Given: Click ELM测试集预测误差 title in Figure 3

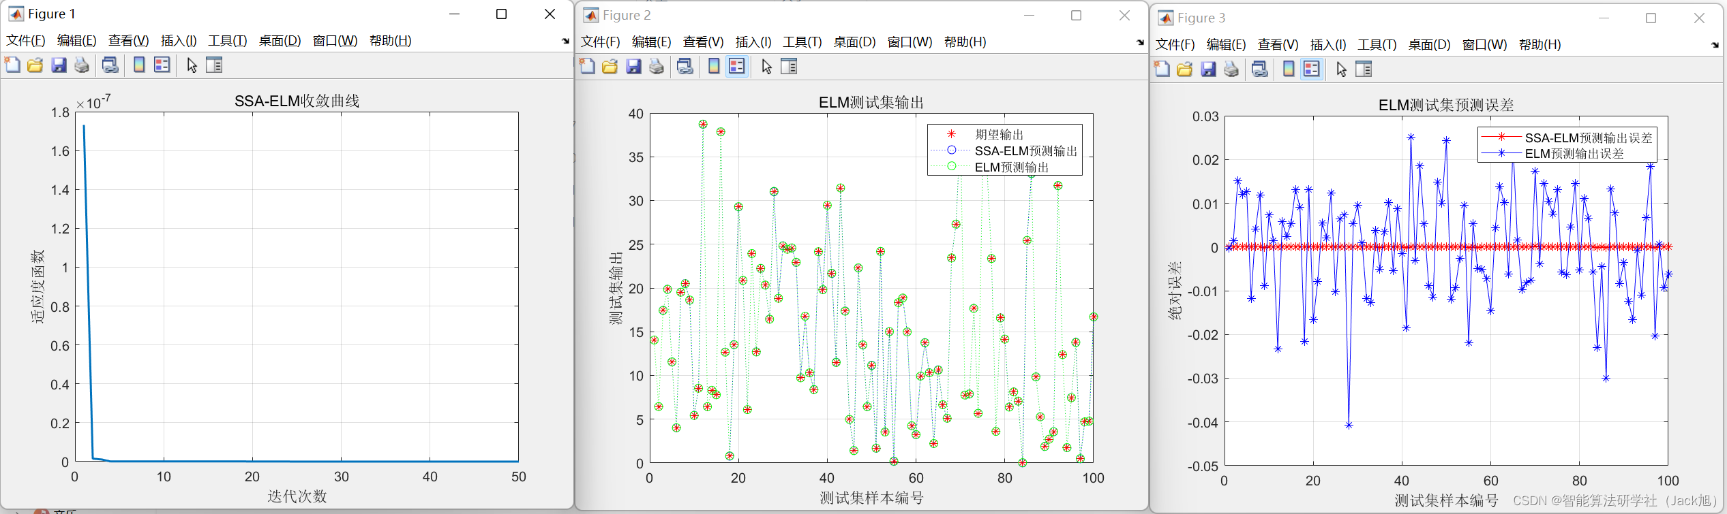Looking at the screenshot, I should pyautogui.click(x=1446, y=106).
